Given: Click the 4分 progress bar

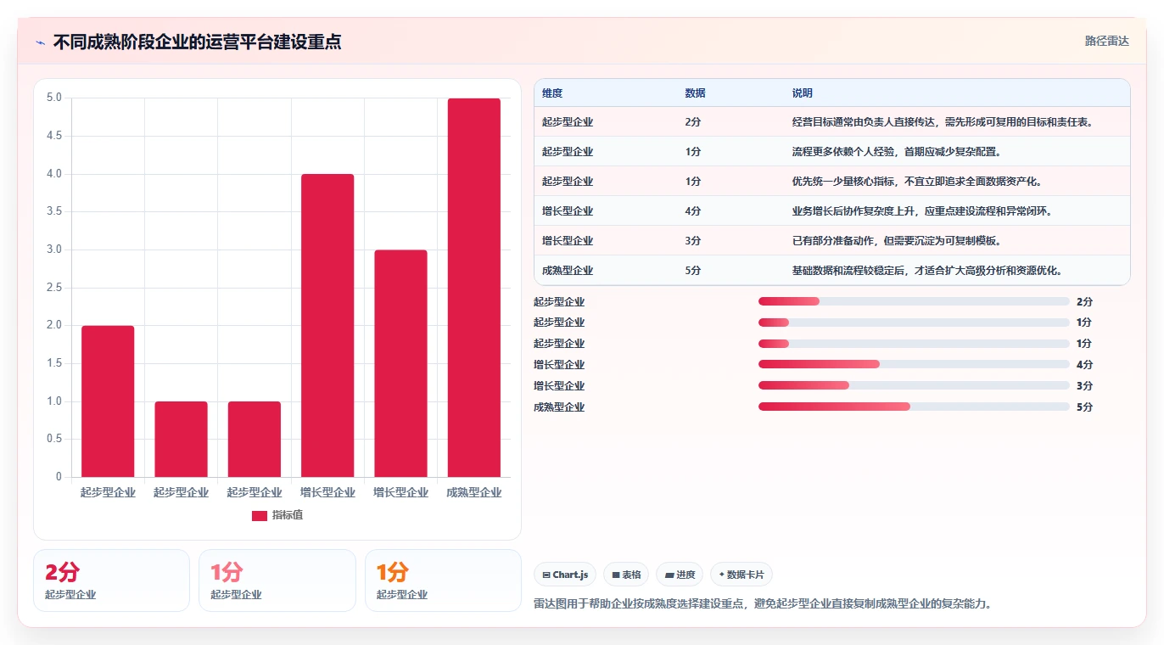Looking at the screenshot, I should pos(914,365).
